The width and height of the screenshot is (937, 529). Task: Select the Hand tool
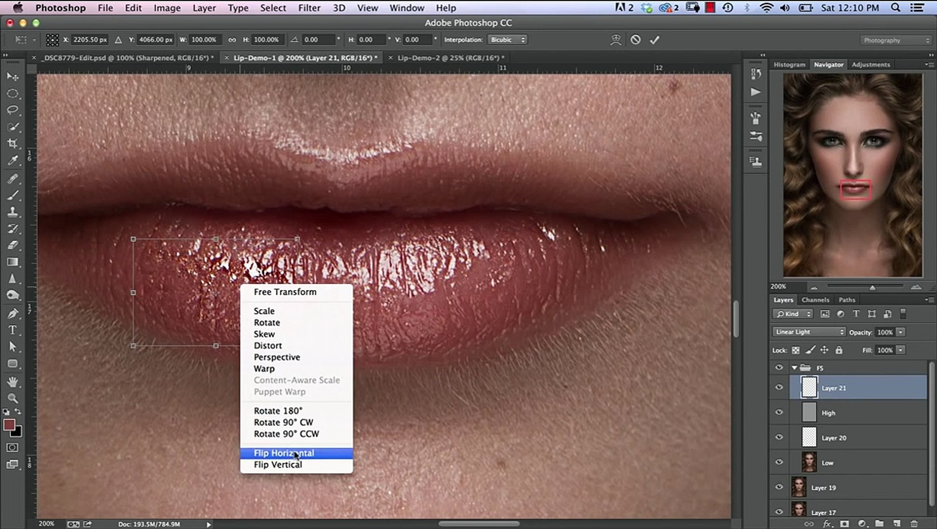[x=13, y=382]
